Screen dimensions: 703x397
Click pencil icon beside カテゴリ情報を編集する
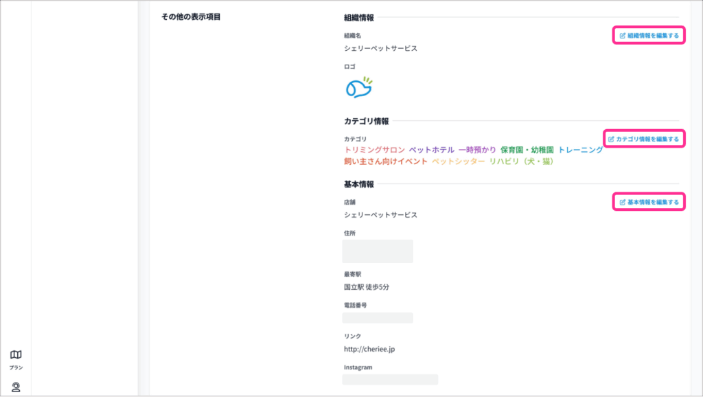coord(612,139)
